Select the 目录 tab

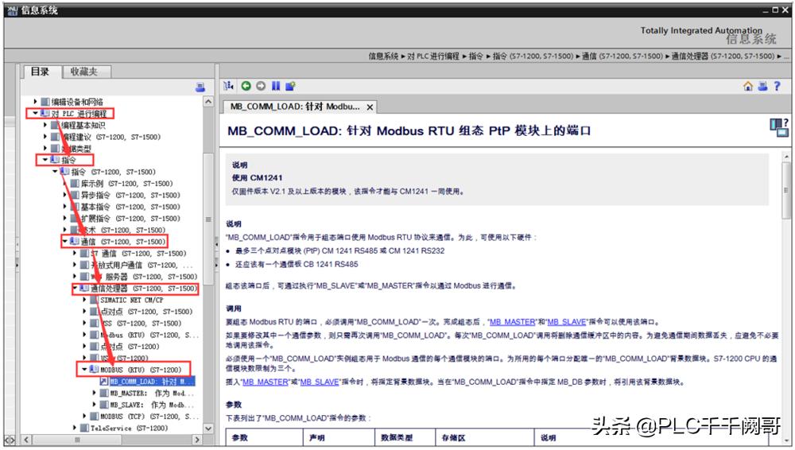[x=40, y=72]
